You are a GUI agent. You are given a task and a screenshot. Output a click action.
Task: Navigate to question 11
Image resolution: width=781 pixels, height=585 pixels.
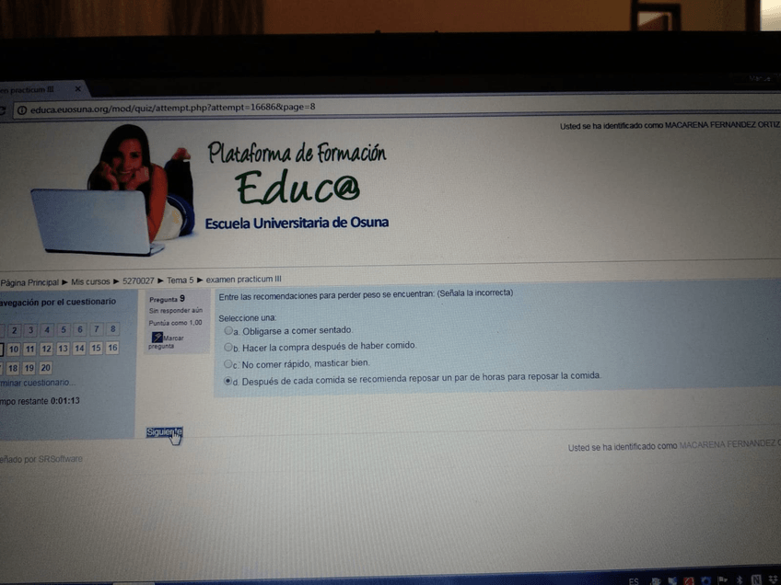tap(29, 350)
